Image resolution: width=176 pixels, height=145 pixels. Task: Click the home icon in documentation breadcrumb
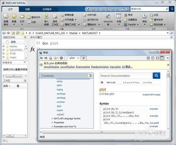coord(102,82)
